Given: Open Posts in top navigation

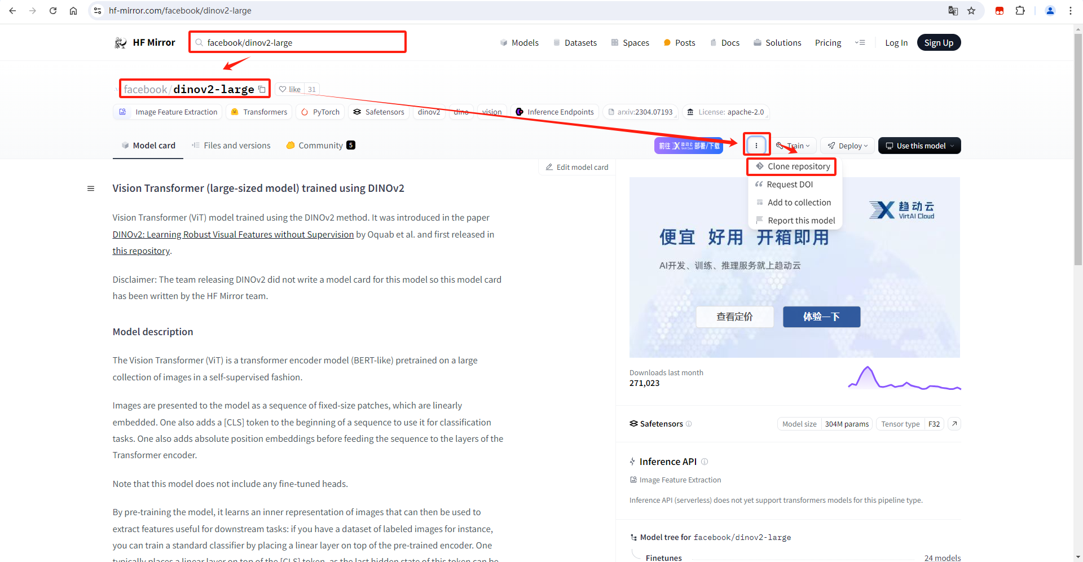Looking at the screenshot, I should click(x=680, y=43).
